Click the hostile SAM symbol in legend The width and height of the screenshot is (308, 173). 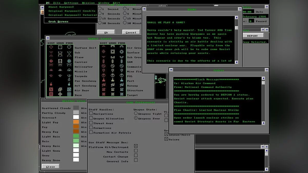click(103, 61)
